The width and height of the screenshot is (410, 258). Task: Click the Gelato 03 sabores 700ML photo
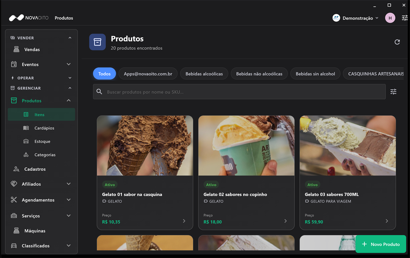tap(348, 146)
